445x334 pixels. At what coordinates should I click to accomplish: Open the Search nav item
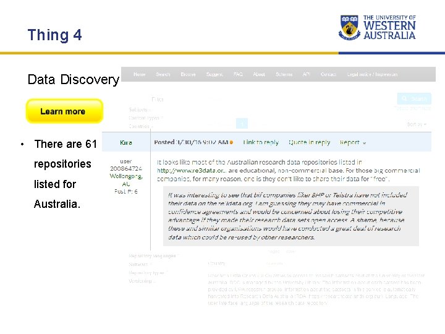point(163,74)
